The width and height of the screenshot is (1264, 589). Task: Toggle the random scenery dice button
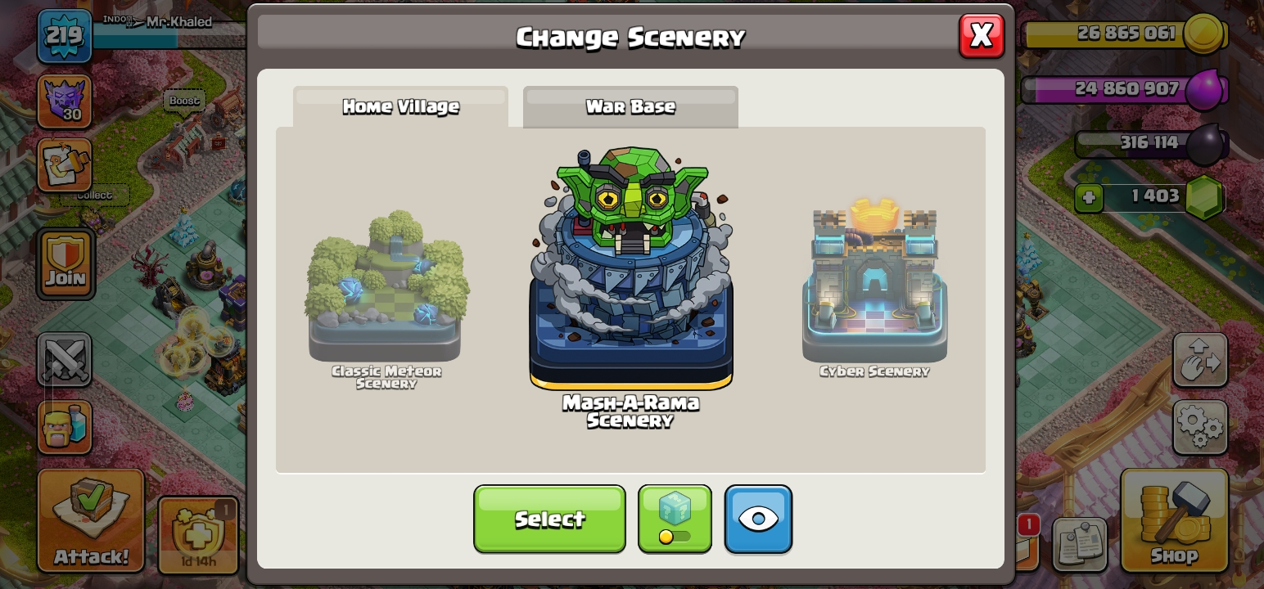(x=675, y=519)
